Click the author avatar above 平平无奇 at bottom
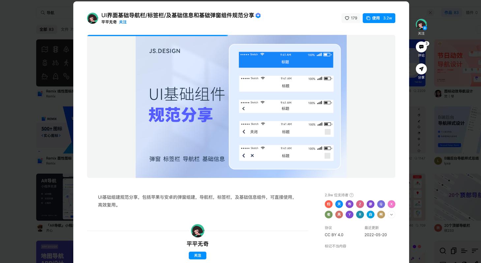481x263 pixels. (x=197, y=231)
